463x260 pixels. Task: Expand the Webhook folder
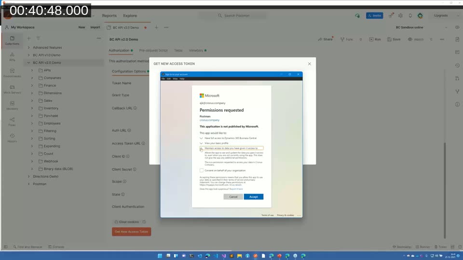tap(32, 161)
